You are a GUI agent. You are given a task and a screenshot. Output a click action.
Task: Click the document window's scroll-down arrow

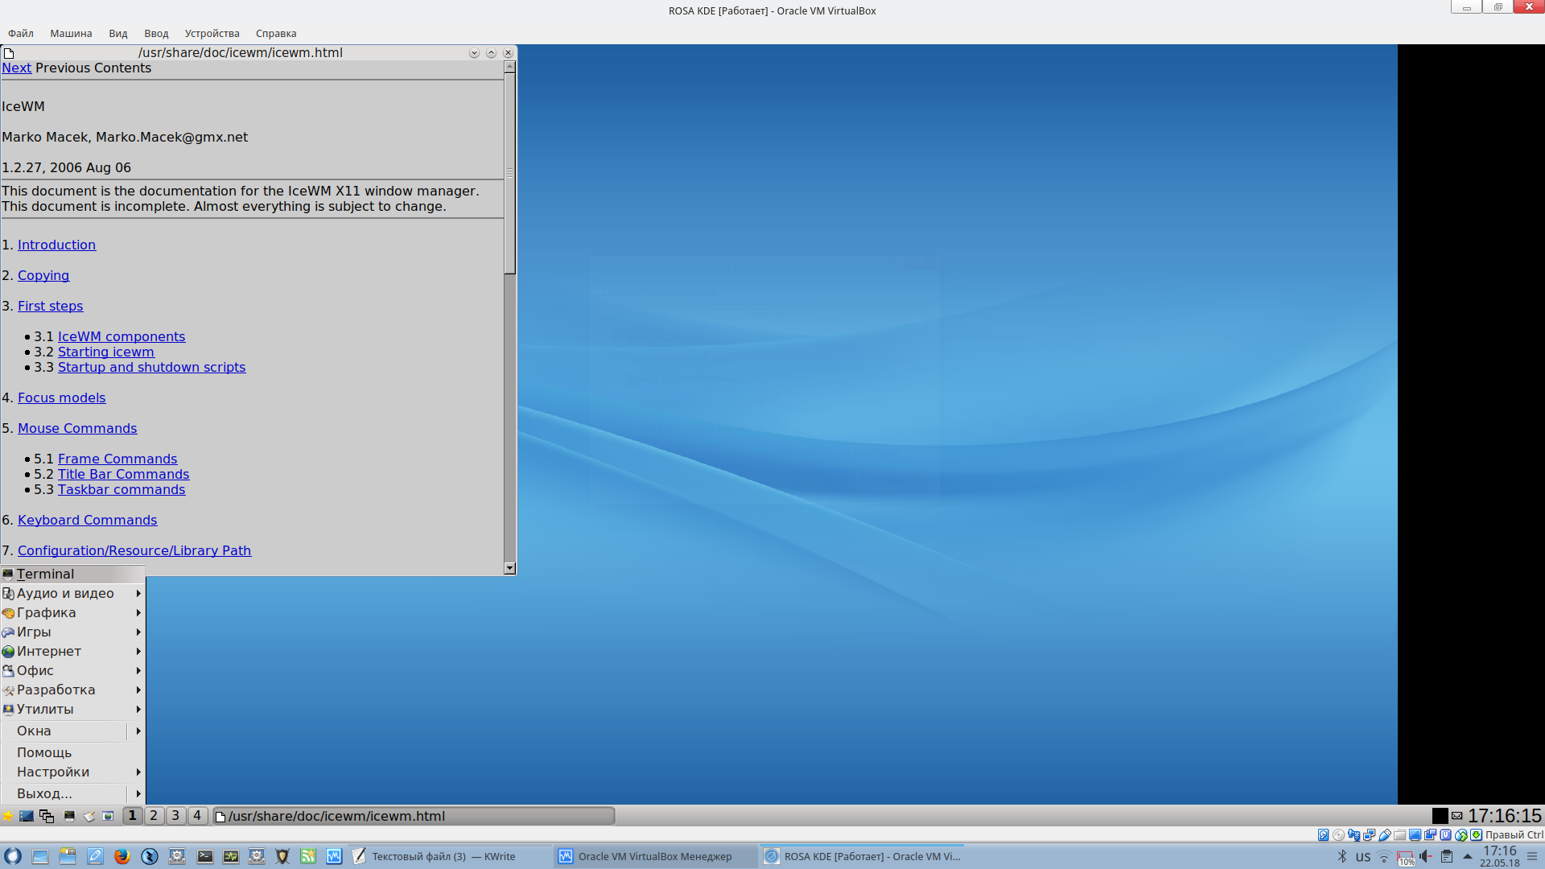509,568
